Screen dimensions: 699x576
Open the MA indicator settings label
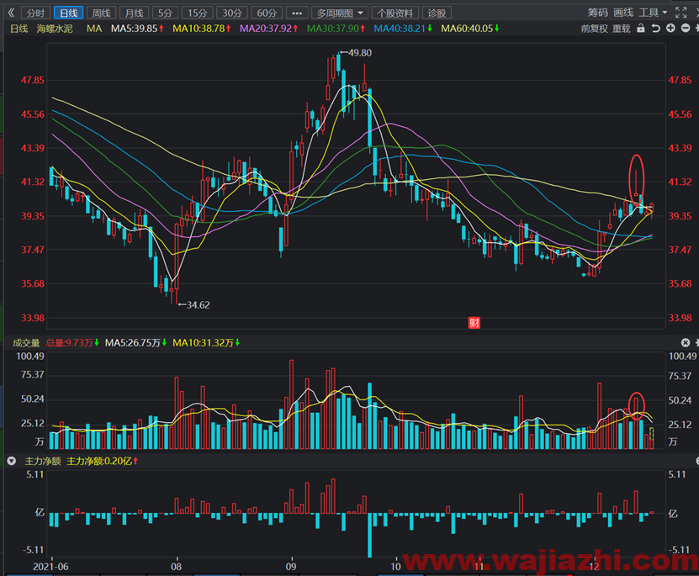(94, 29)
